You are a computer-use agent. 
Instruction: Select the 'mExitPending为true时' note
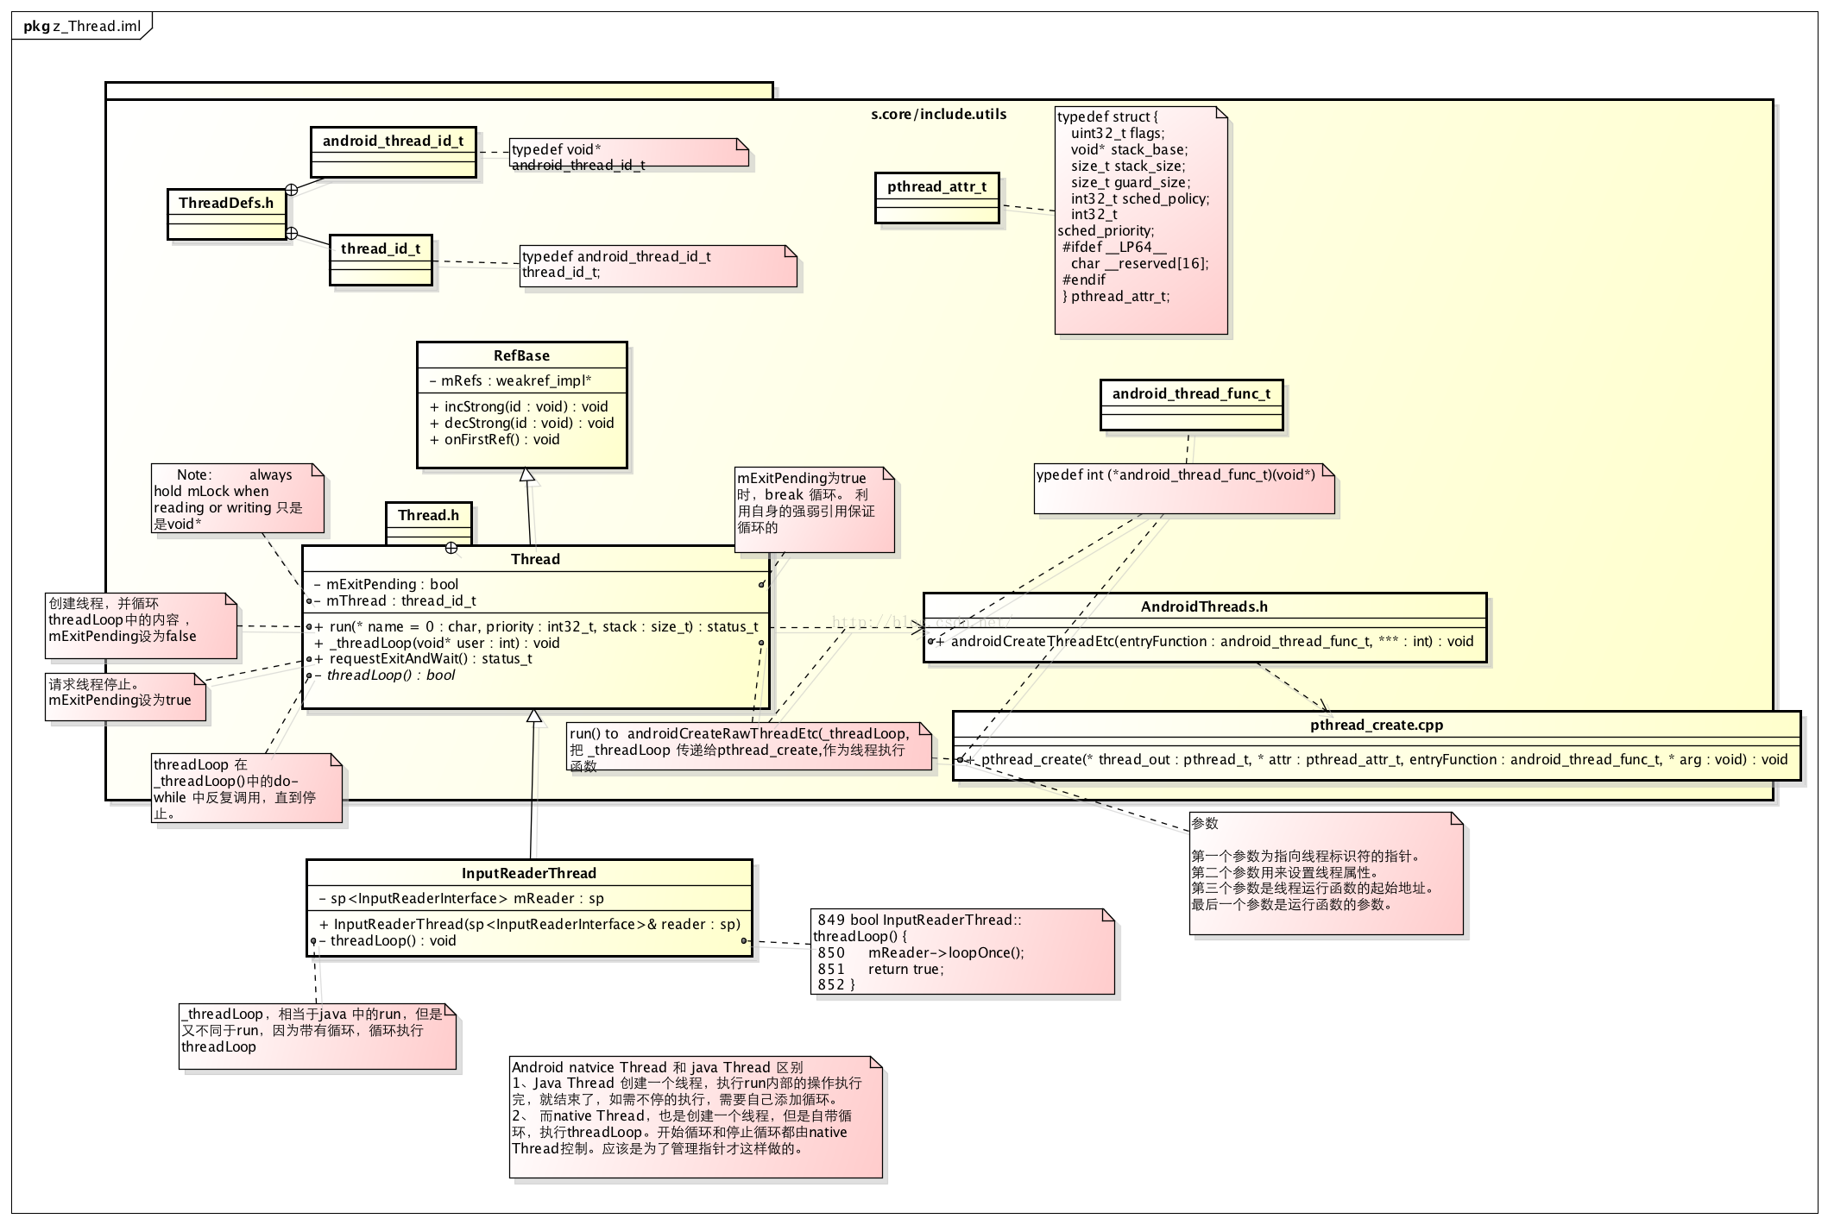tap(815, 510)
